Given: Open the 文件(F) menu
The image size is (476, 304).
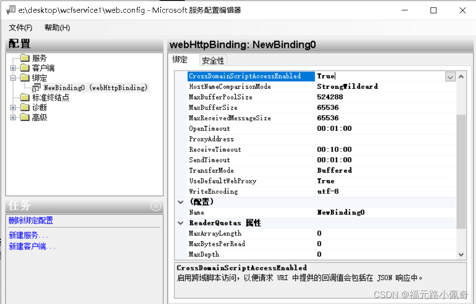Looking at the screenshot, I should (x=20, y=28).
